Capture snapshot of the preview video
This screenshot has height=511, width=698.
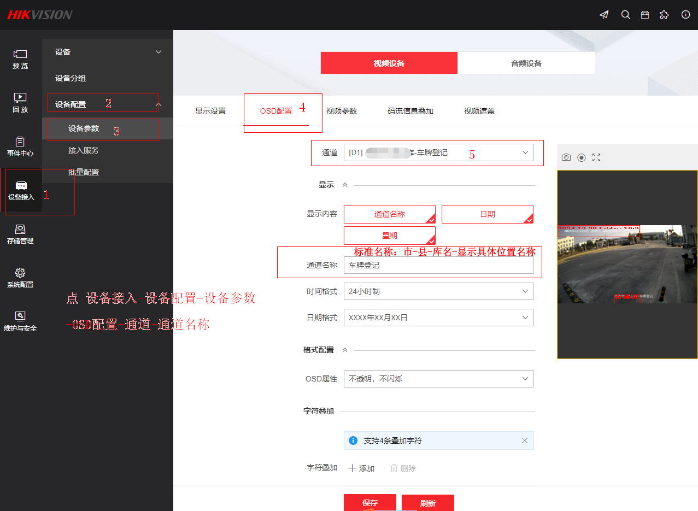point(566,157)
